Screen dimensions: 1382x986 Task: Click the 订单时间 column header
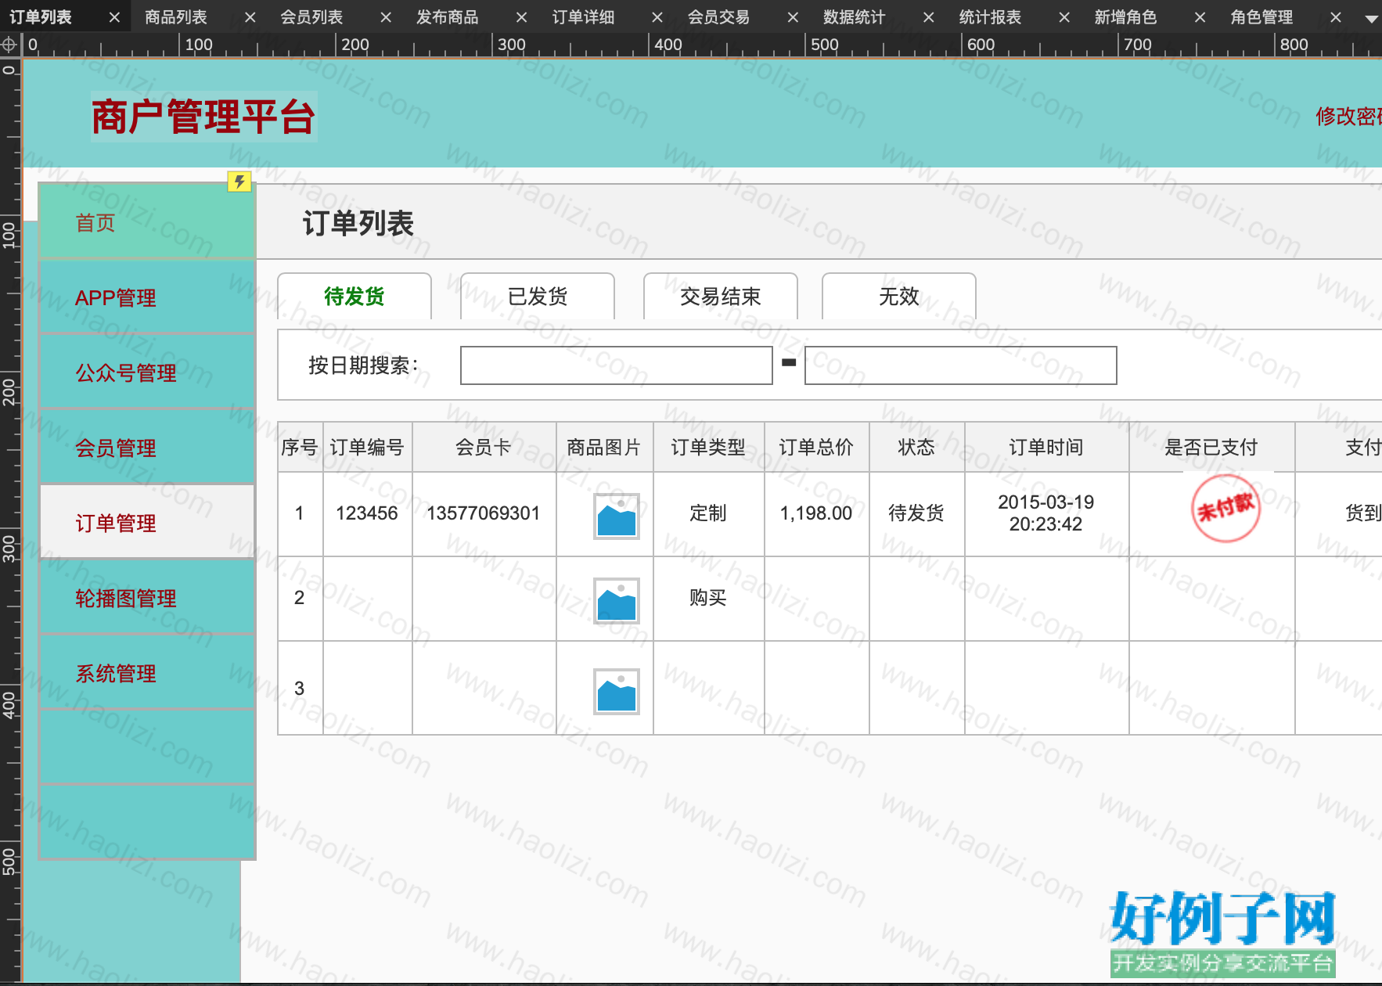[x=1046, y=447]
